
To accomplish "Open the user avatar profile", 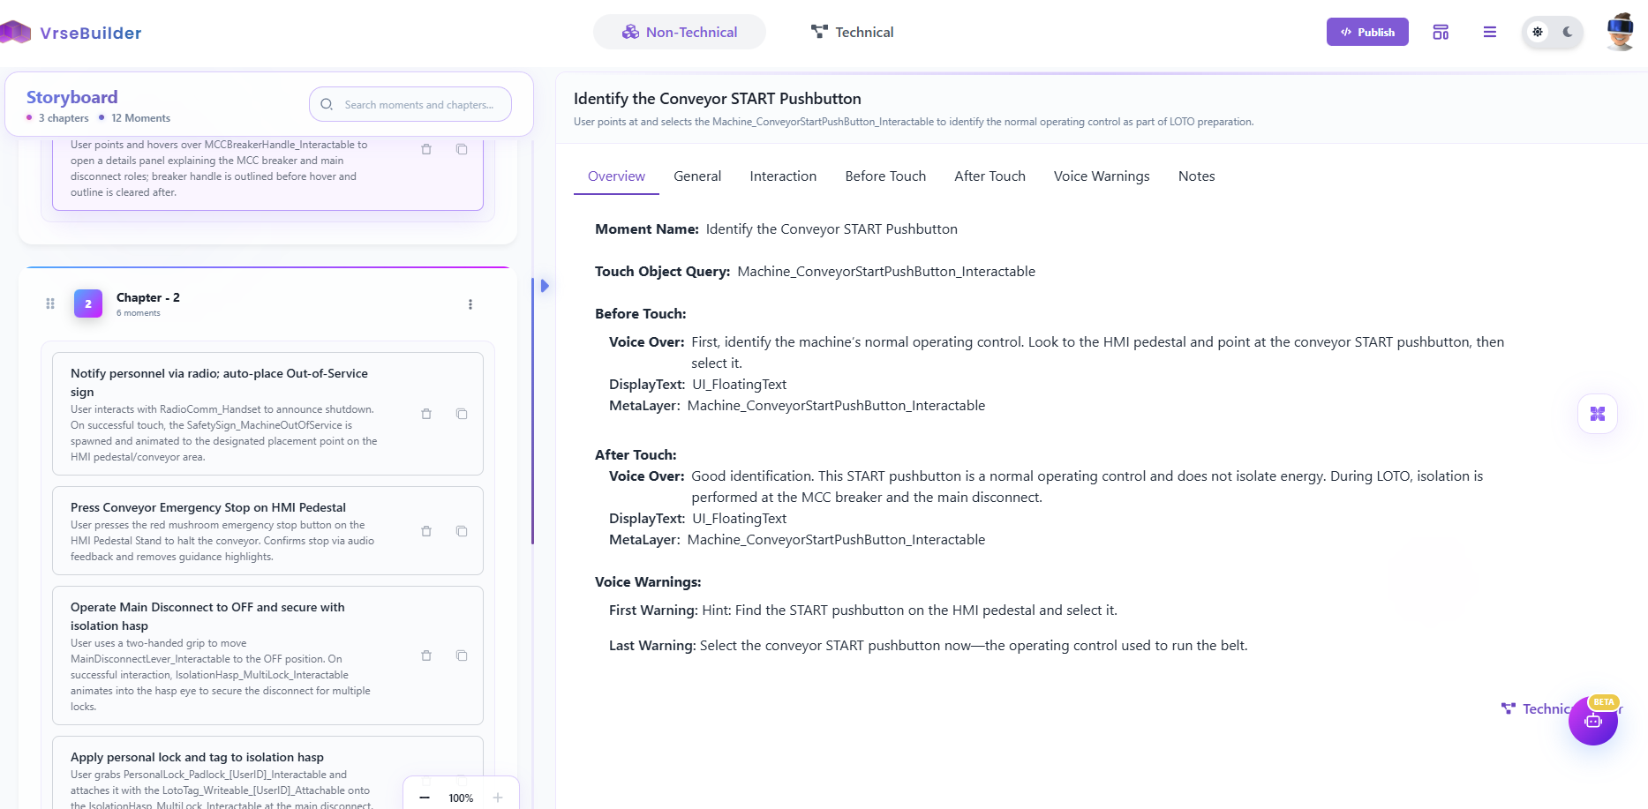I will point(1621,32).
